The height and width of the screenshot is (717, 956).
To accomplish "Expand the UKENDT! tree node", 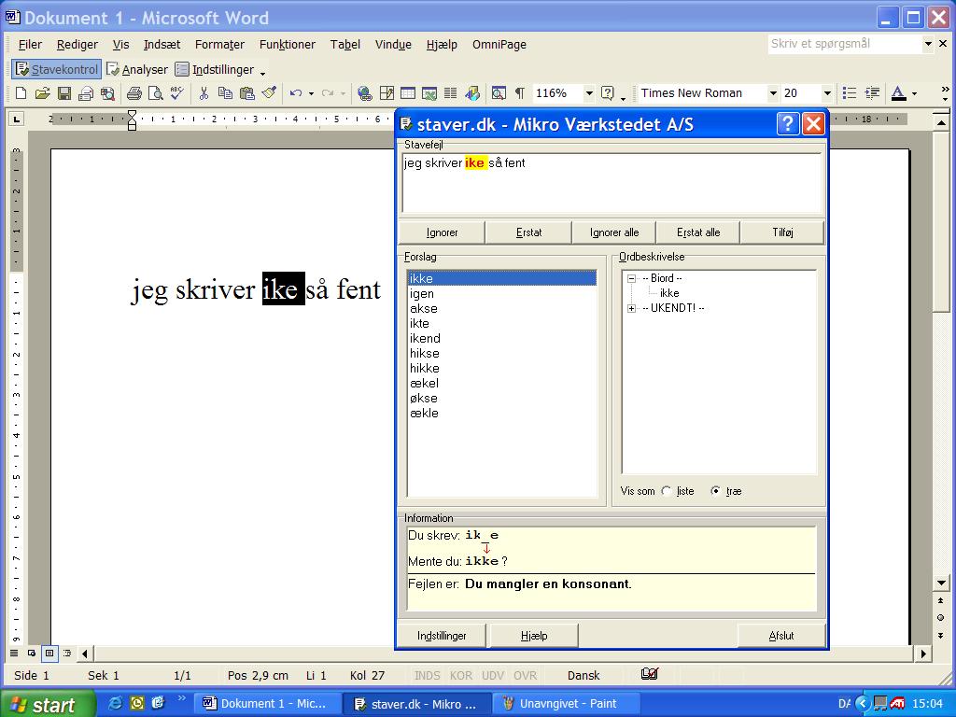I will pos(632,308).
